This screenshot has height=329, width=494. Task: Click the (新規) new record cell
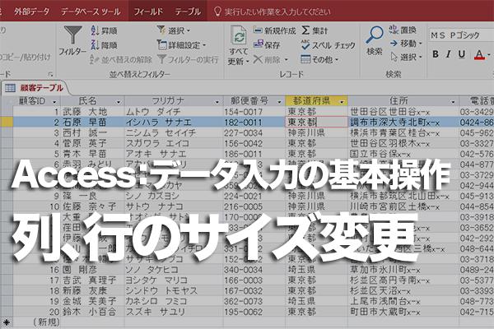pos(37,322)
